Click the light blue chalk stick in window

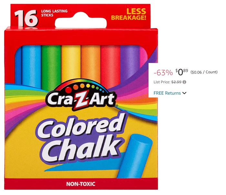tap(31, 66)
